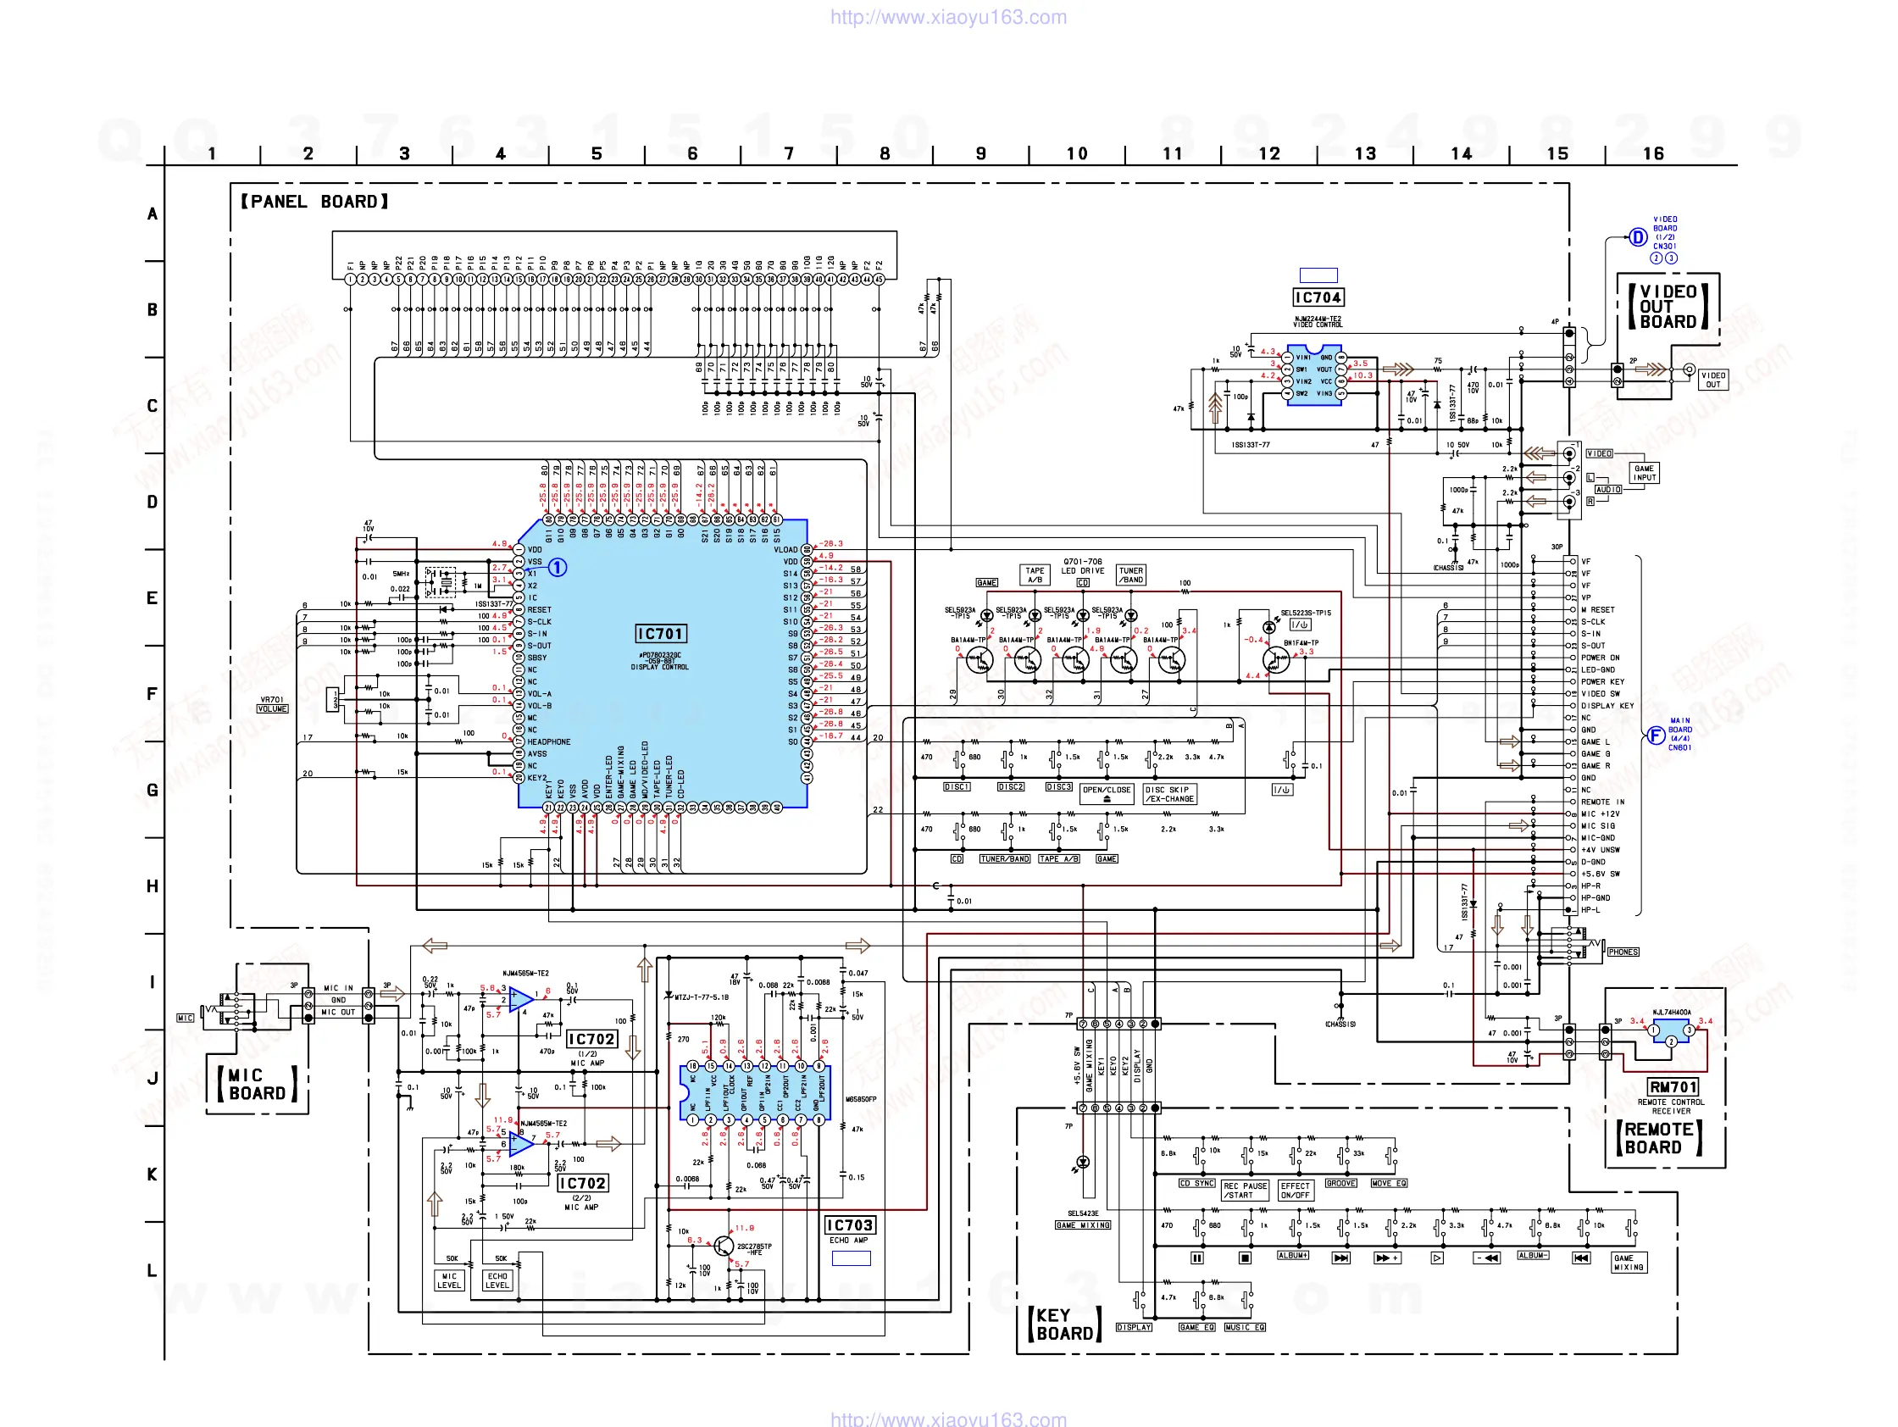Click the BN1F4M-TP transistor symbol
This screenshot has height=1427, width=1898.
point(1276,660)
